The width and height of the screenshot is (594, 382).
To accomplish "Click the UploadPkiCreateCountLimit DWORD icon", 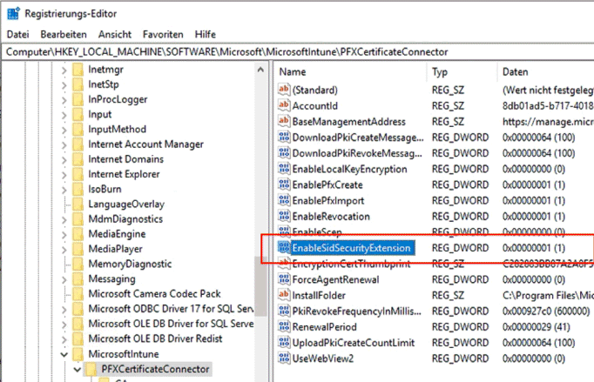I will click(x=284, y=343).
